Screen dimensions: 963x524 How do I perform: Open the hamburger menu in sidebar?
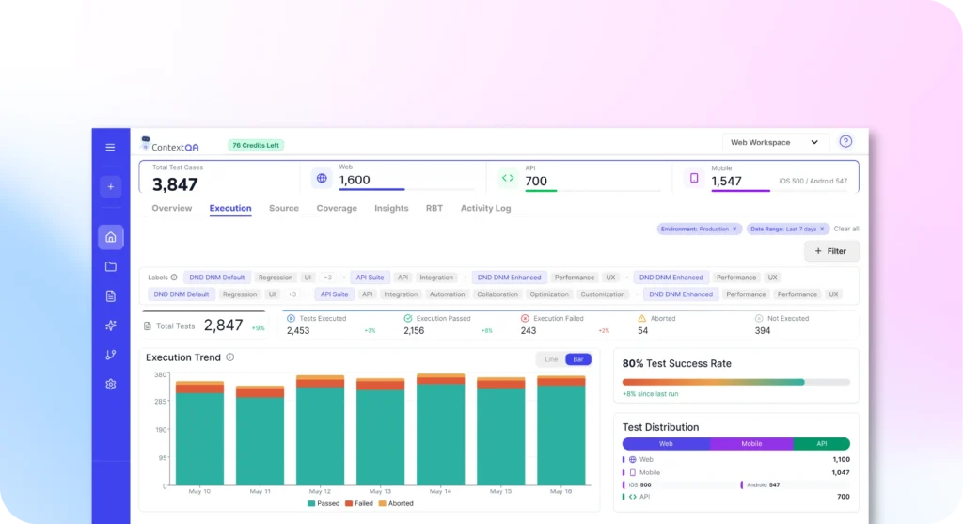click(110, 148)
